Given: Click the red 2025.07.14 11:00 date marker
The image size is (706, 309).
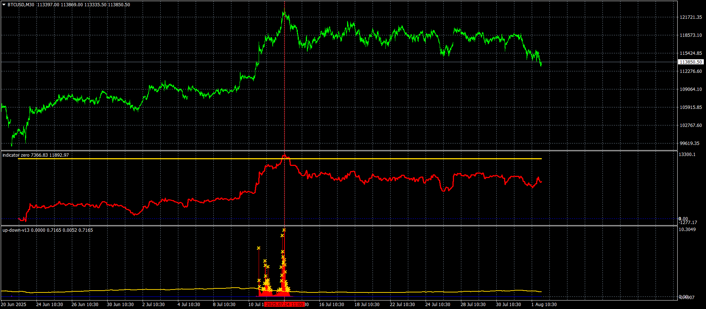Looking at the screenshot, I should tap(284, 305).
